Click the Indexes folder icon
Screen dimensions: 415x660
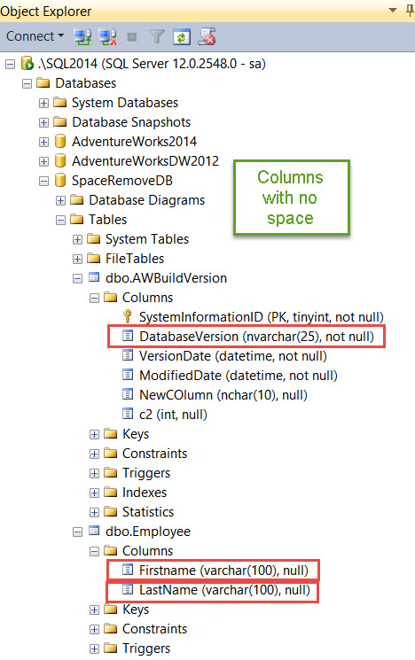(110, 492)
